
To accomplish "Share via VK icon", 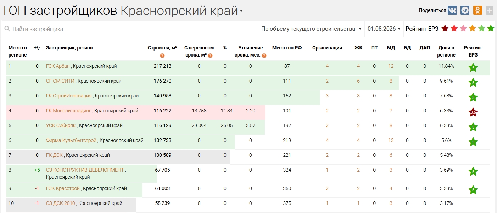I will click(x=452, y=10).
